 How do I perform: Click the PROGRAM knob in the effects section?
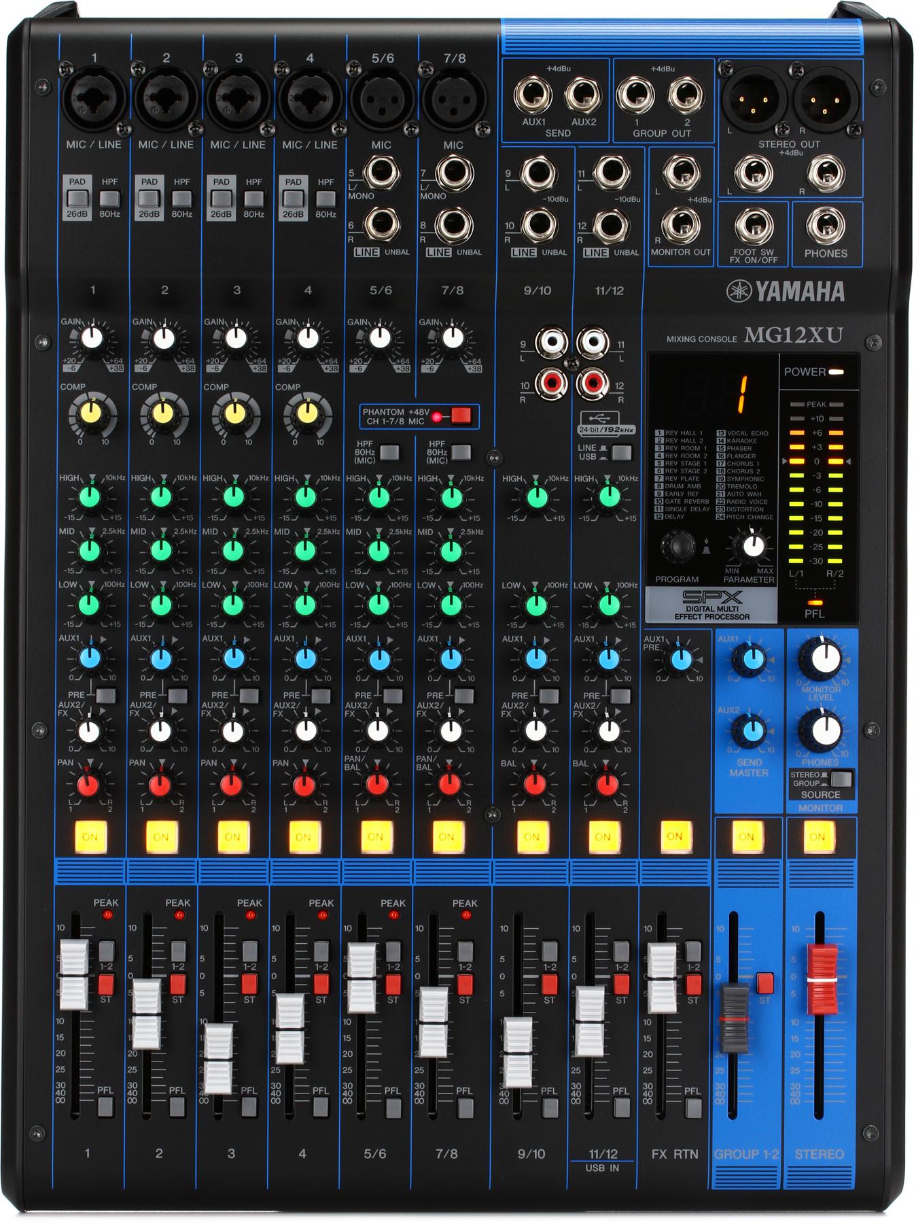tap(677, 546)
